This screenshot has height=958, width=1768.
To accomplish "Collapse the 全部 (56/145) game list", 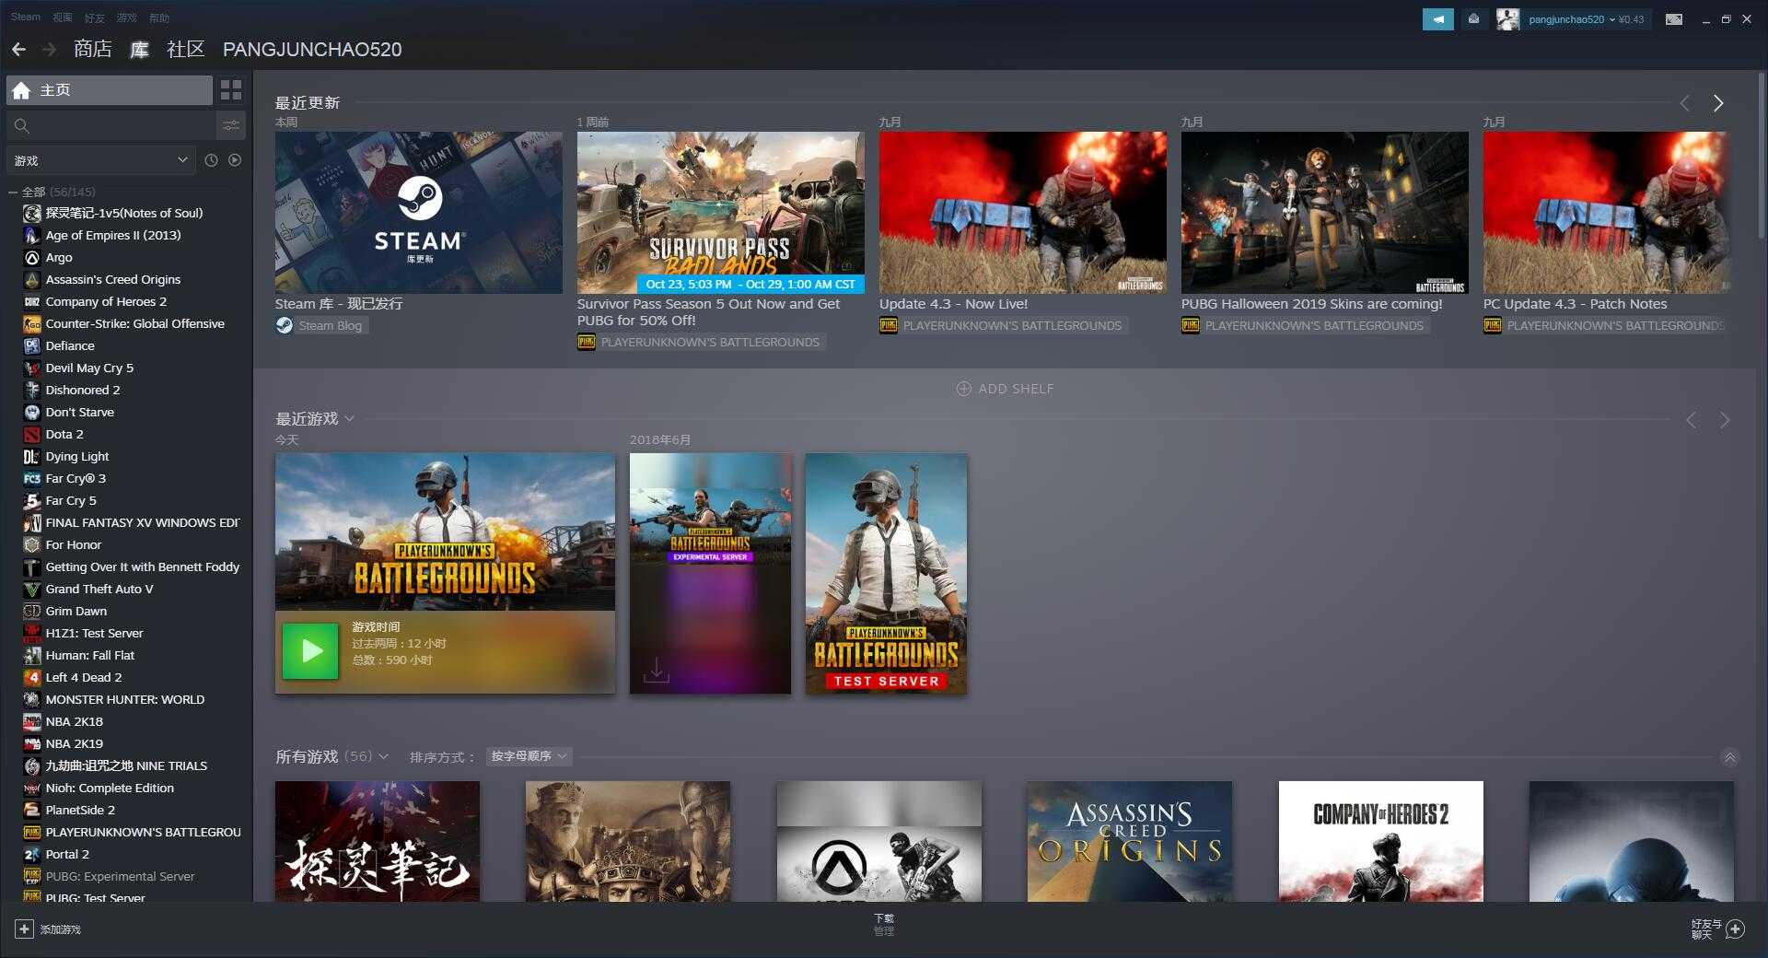I will pos(13,193).
